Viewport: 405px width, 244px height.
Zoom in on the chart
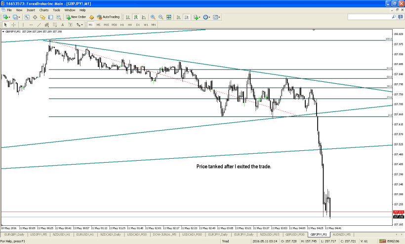click(153, 17)
